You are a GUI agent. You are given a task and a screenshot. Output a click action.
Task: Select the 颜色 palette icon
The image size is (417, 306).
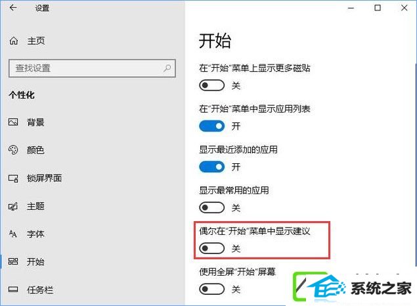(x=13, y=150)
